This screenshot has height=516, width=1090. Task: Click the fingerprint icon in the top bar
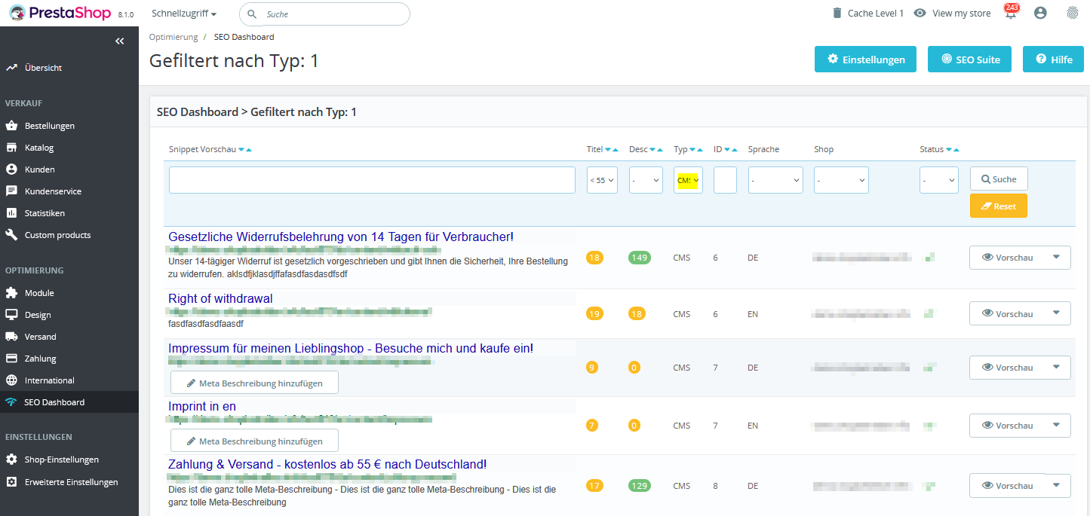[x=1072, y=13]
